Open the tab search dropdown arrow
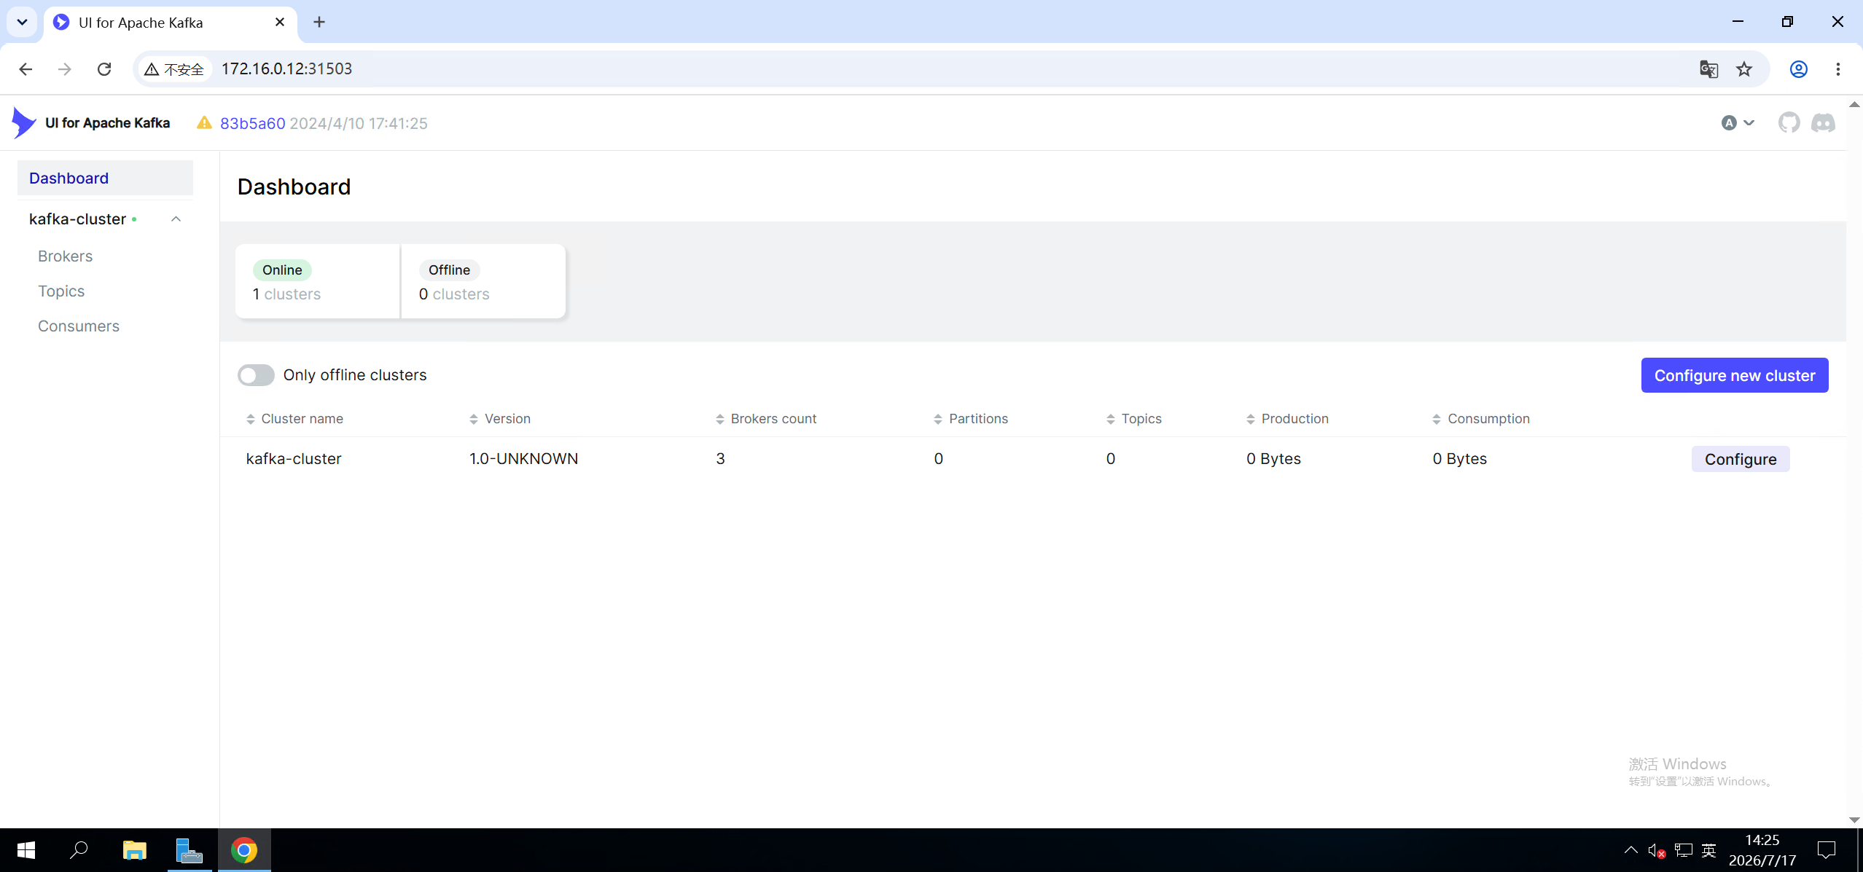This screenshot has width=1863, height=872. 23,23
